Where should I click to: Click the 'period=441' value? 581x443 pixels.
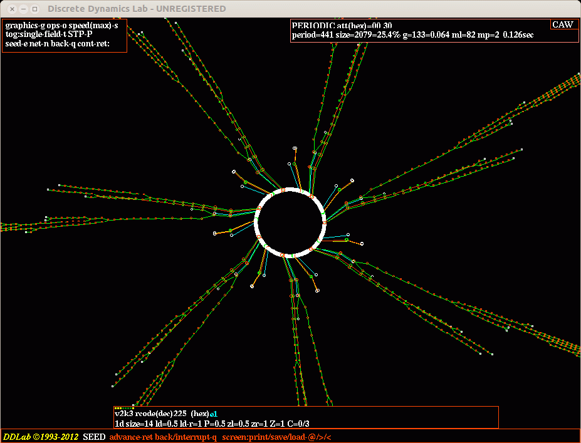click(x=313, y=35)
